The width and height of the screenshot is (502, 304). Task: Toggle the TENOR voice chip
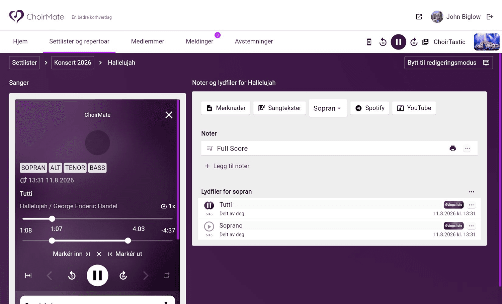coord(75,168)
